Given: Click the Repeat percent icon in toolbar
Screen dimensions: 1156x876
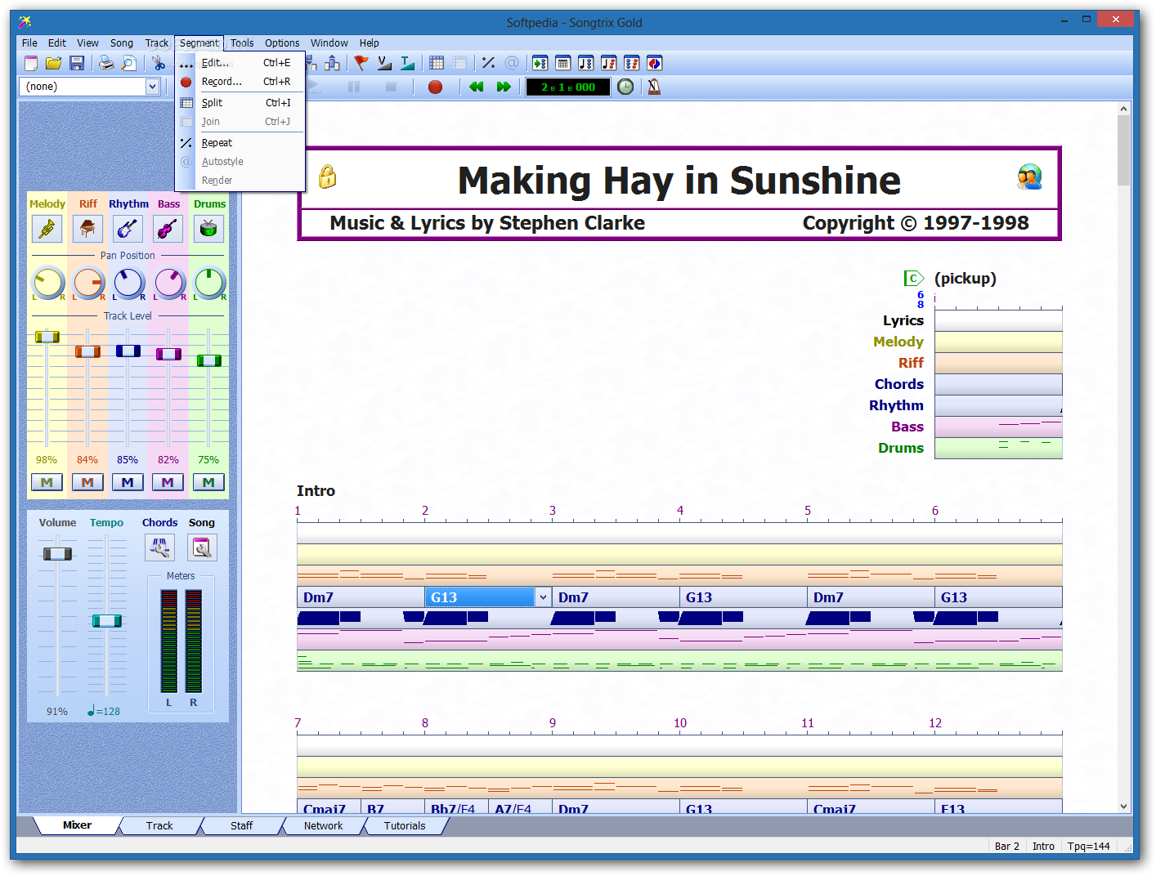Looking at the screenshot, I should point(489,63).
